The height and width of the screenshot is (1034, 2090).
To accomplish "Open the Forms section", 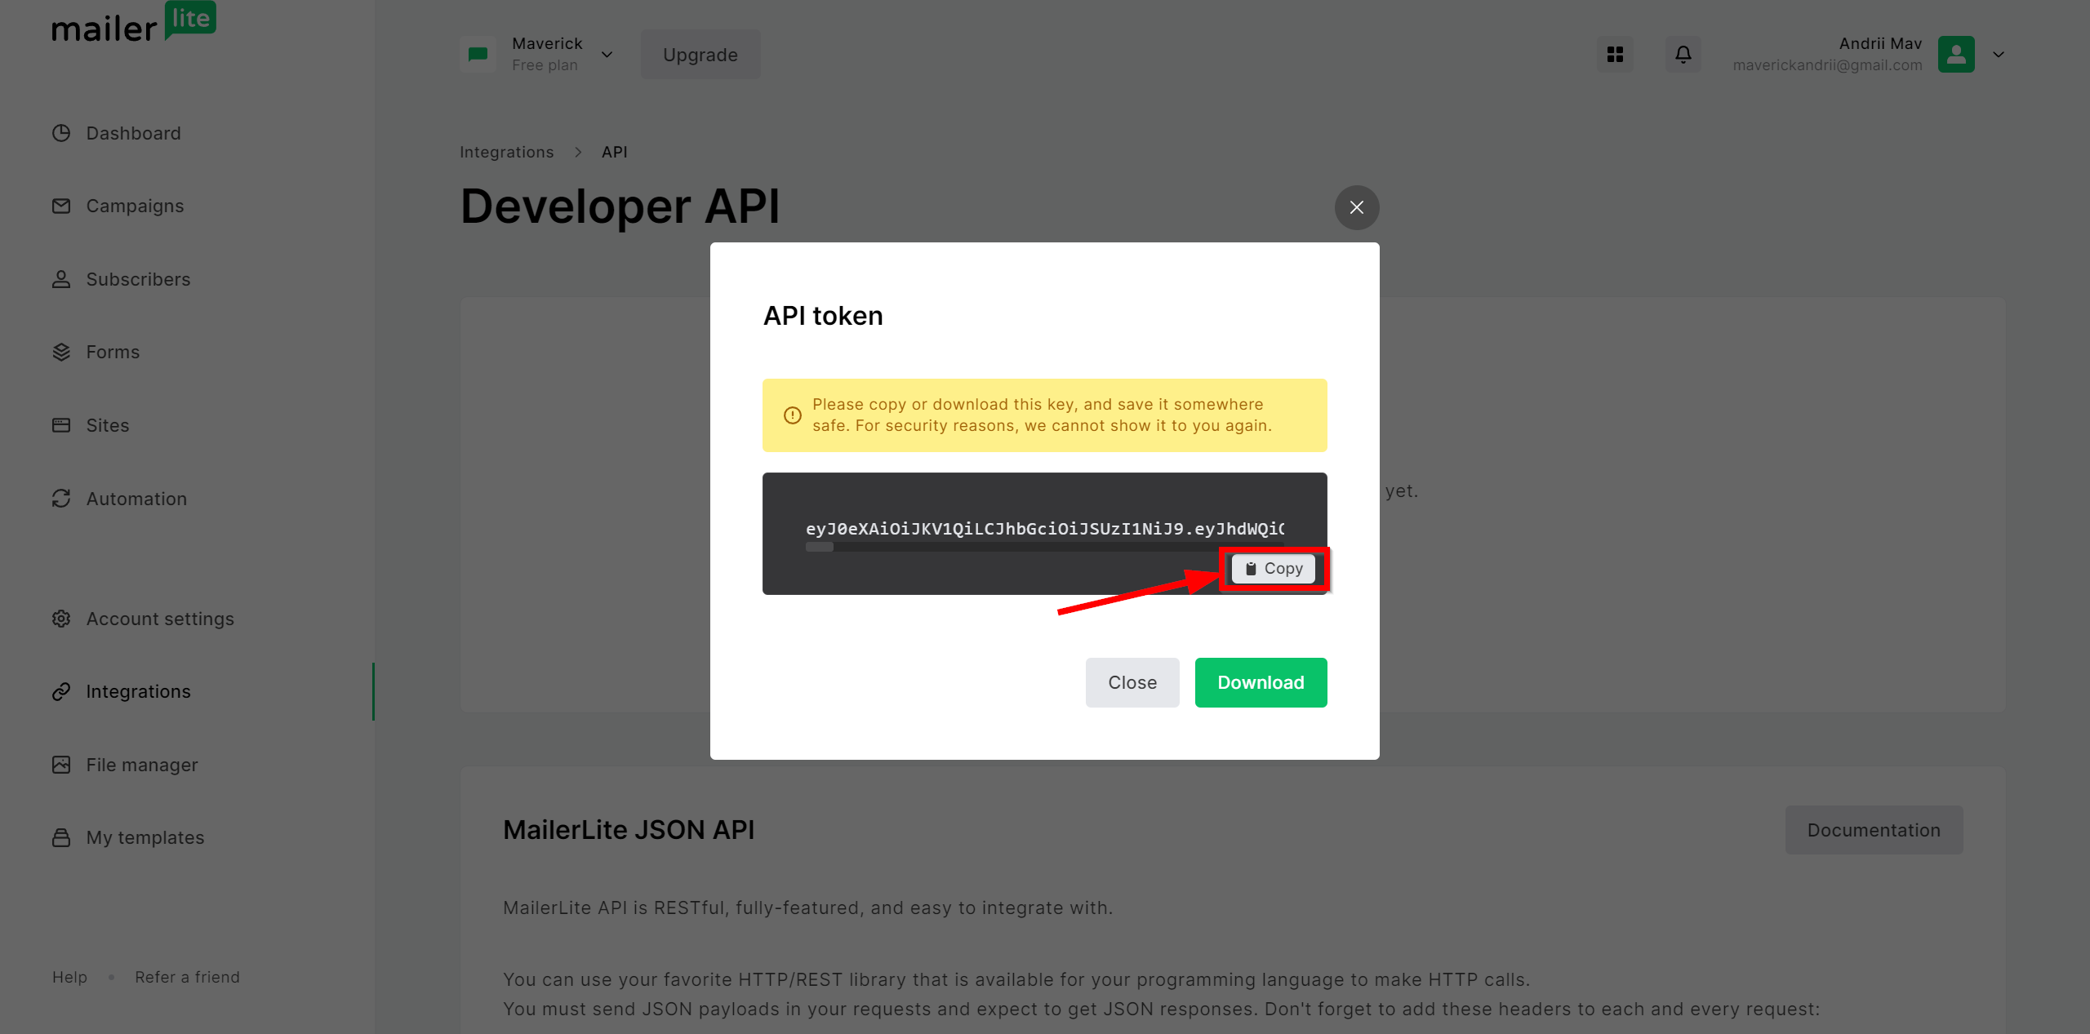I will (113, 352).
